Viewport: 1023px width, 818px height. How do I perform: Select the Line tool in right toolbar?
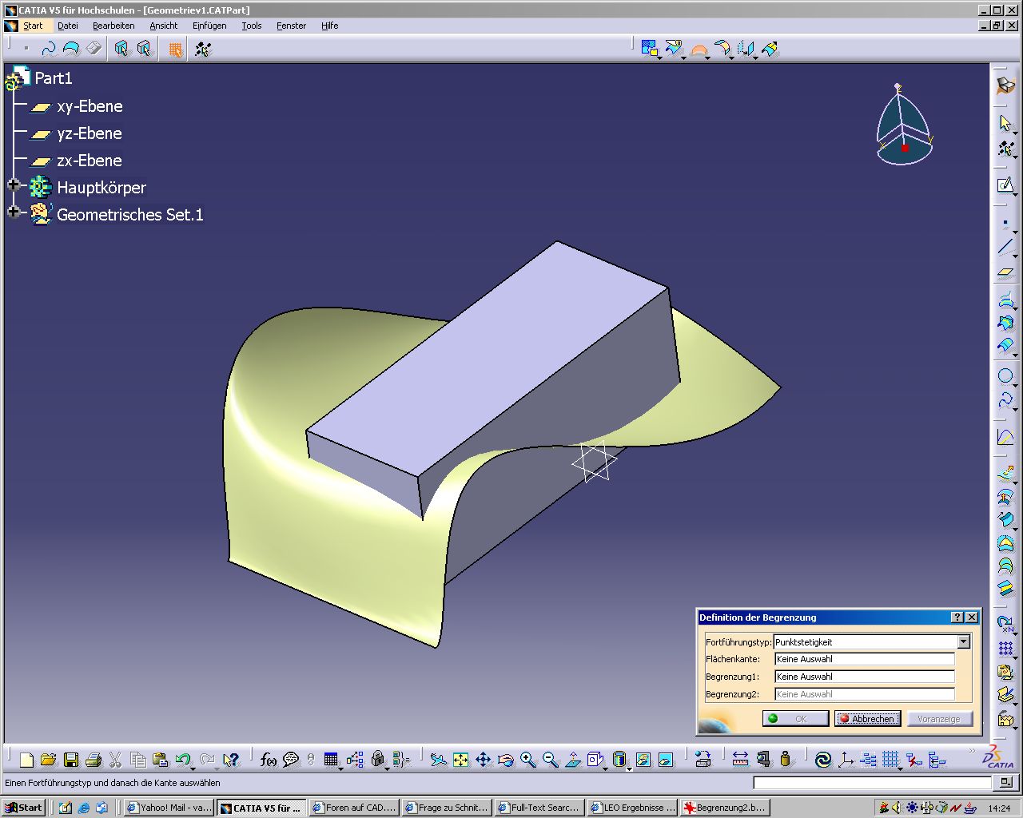coord(1005,247)
